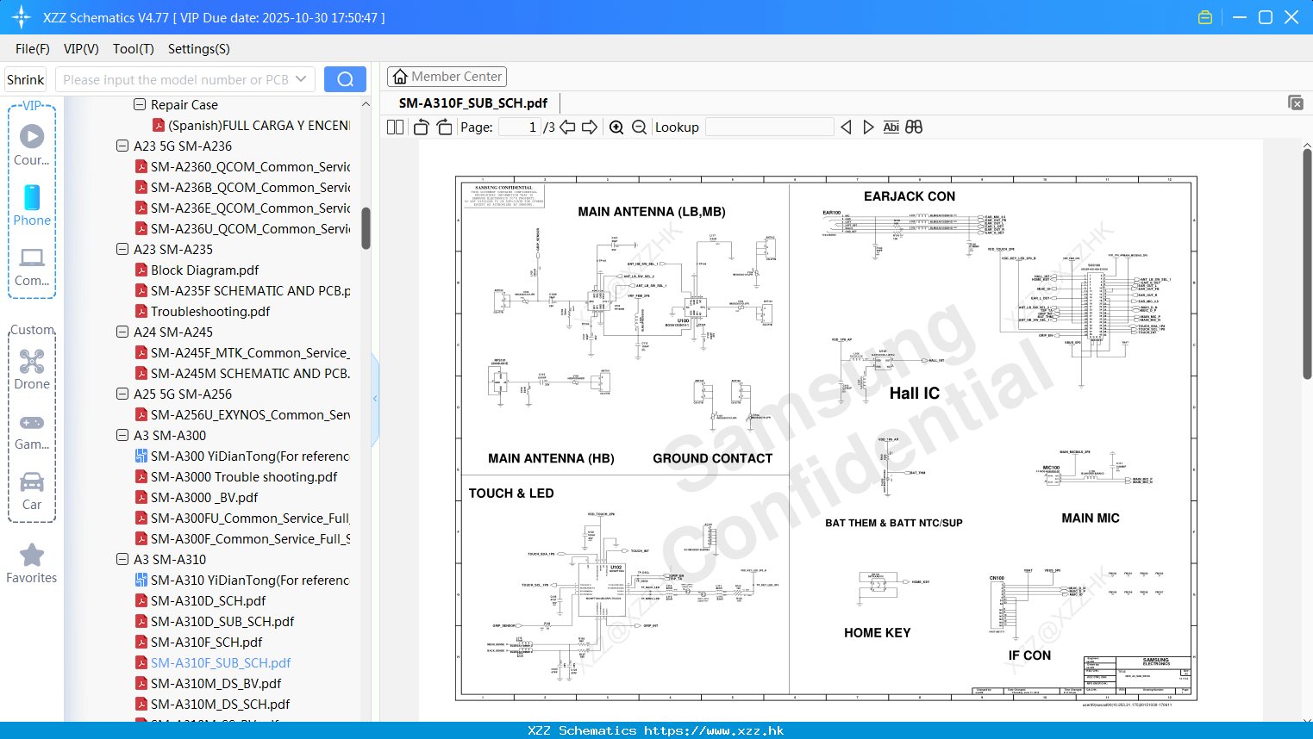Collapse the A24 SM-A245 node

click(122, 332)
